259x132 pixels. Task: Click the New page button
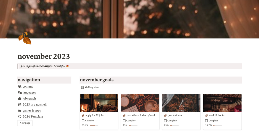[25, 123]
